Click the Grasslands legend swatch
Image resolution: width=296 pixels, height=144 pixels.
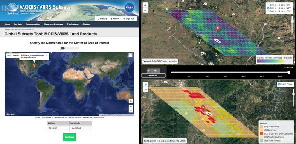point(261,127)
